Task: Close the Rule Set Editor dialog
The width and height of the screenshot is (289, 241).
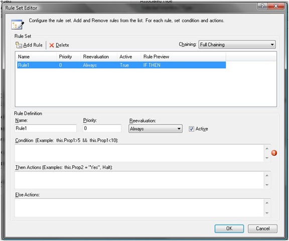Action: [276, 6]
